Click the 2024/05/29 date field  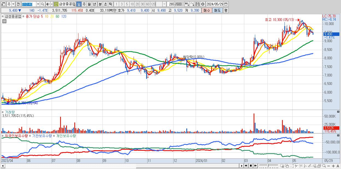(x=214, y=4)
